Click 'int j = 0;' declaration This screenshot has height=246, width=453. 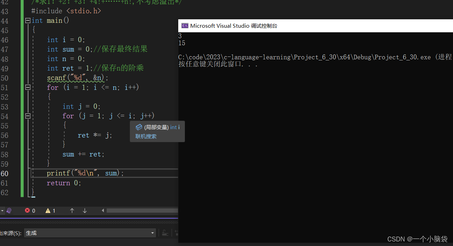[82, 106]
